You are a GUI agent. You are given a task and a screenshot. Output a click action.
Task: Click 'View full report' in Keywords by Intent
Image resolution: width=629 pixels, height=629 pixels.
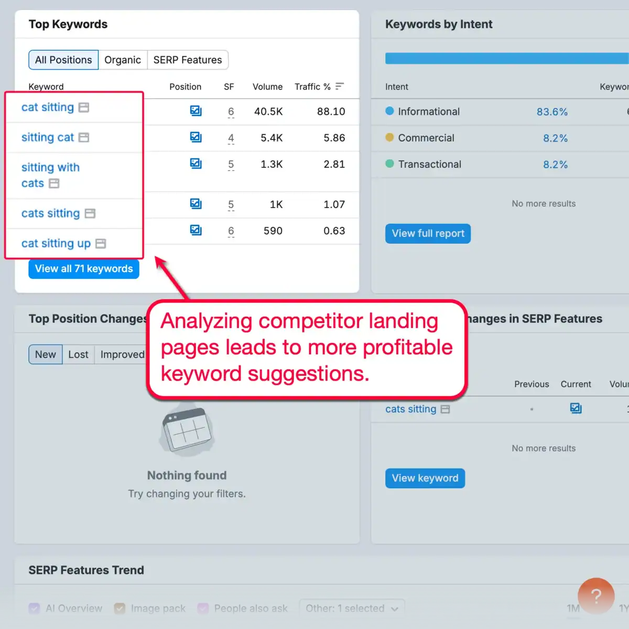[x=428, y=233]
